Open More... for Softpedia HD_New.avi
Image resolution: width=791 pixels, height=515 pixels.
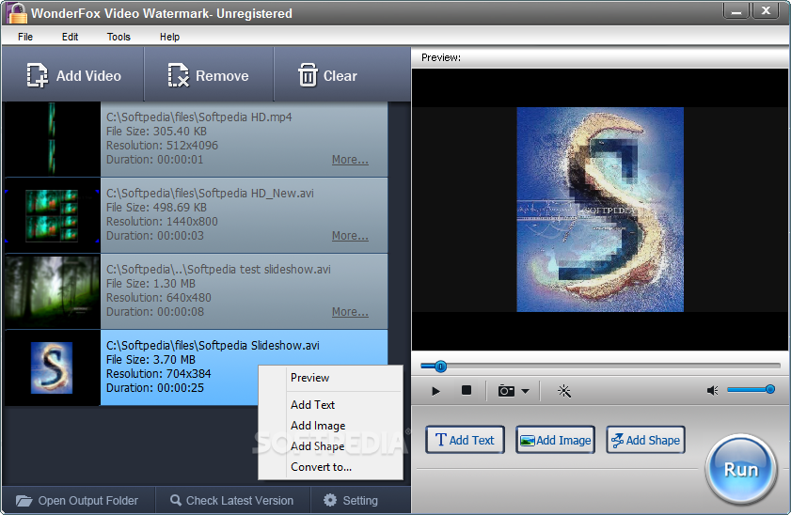click(x=350, y=236)
